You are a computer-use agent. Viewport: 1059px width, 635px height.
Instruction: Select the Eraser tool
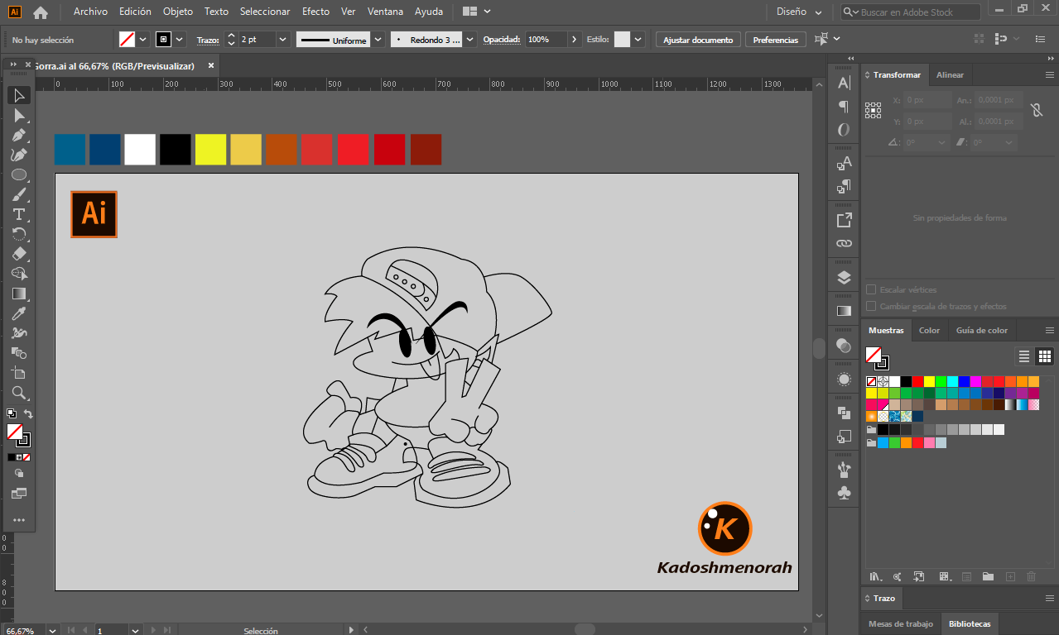click(x=19, y=254)
